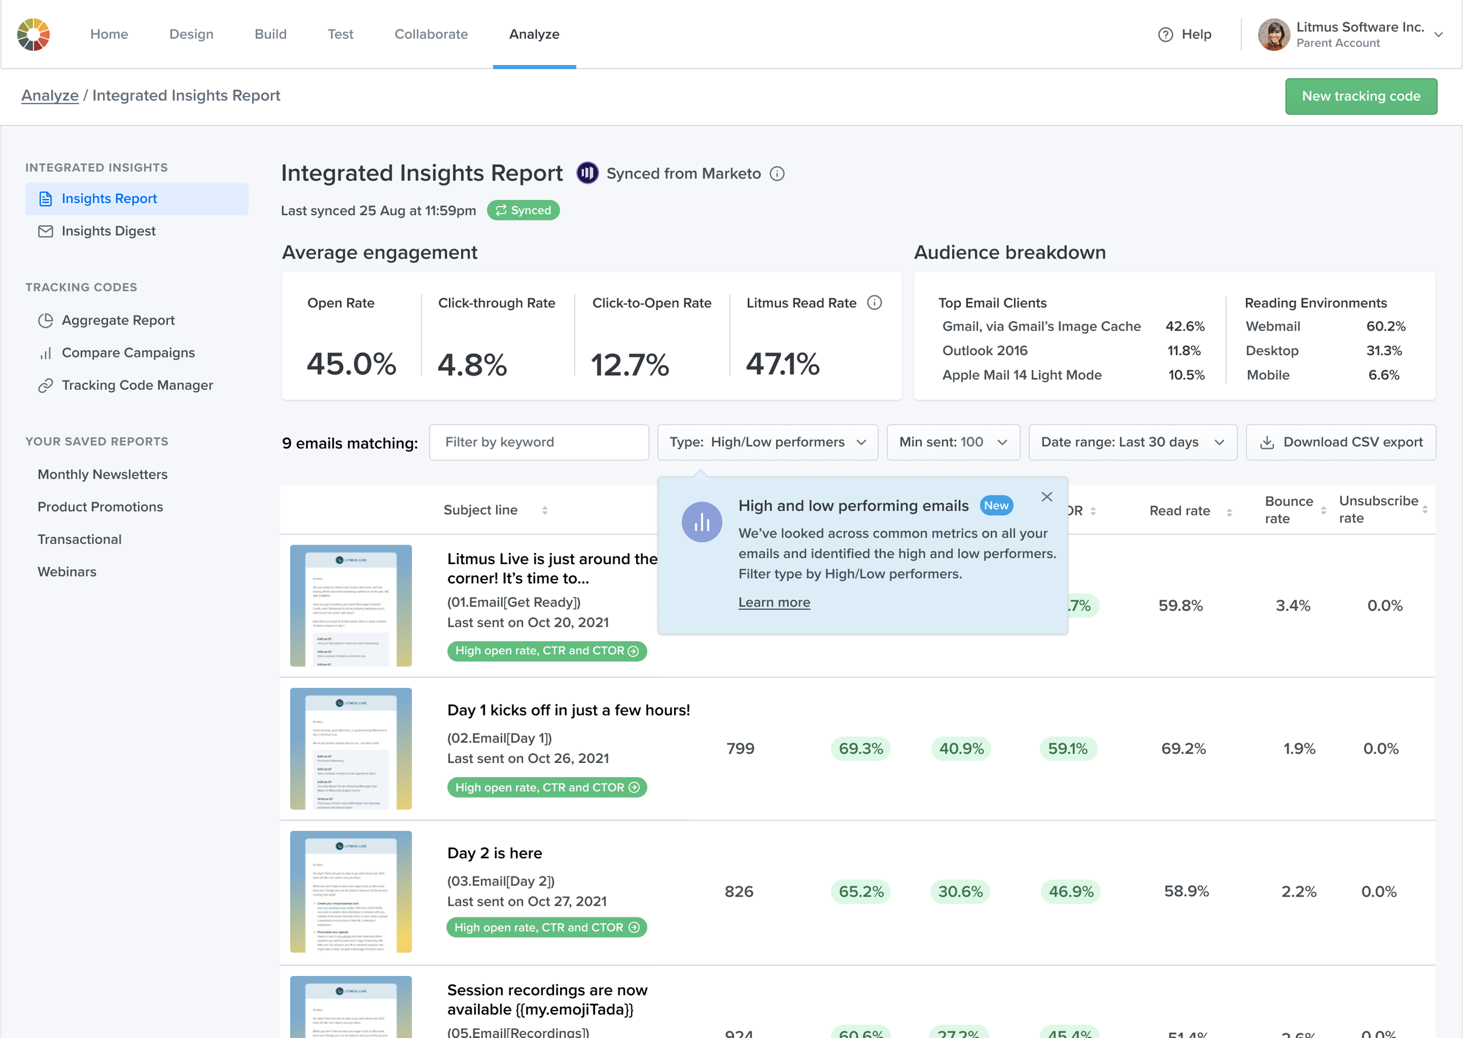Click the Help question mark icon

click(1165, 35)
